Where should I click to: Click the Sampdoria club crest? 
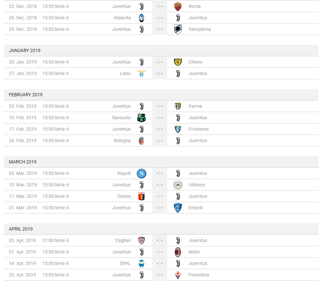(178, 29)
